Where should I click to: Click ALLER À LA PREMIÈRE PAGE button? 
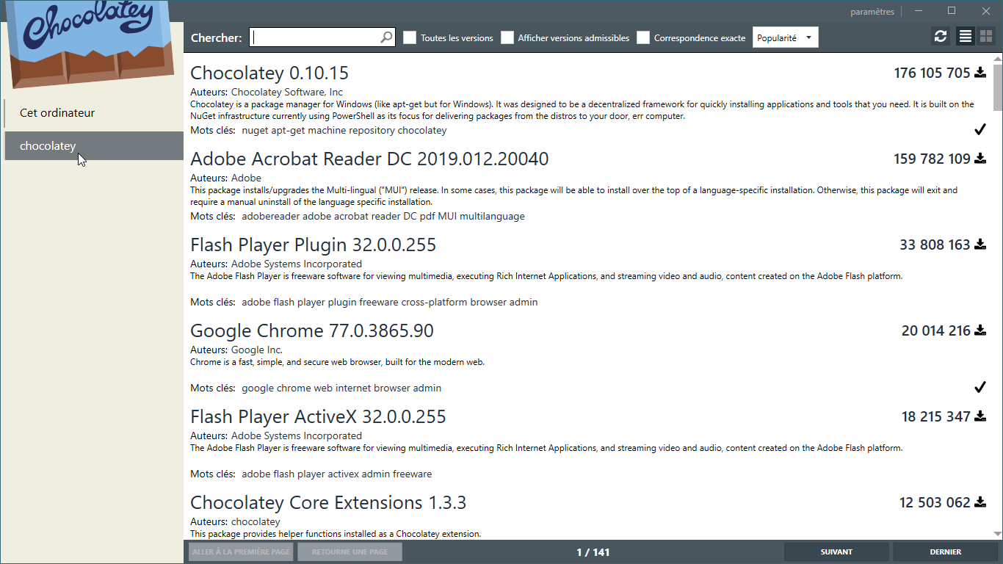pos(241,552)
